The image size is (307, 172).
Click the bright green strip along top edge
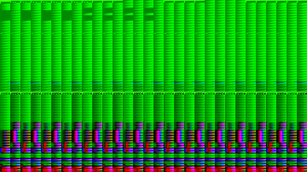coord(153,0)
